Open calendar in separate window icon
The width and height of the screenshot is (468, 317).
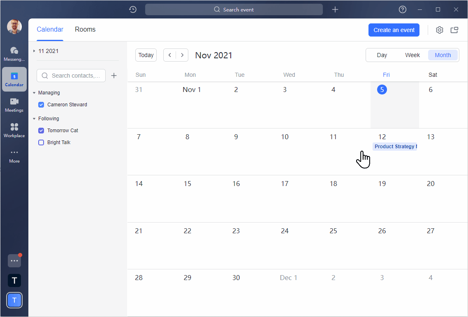454,30
